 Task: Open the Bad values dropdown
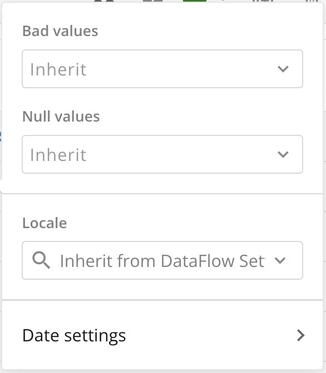162,69
